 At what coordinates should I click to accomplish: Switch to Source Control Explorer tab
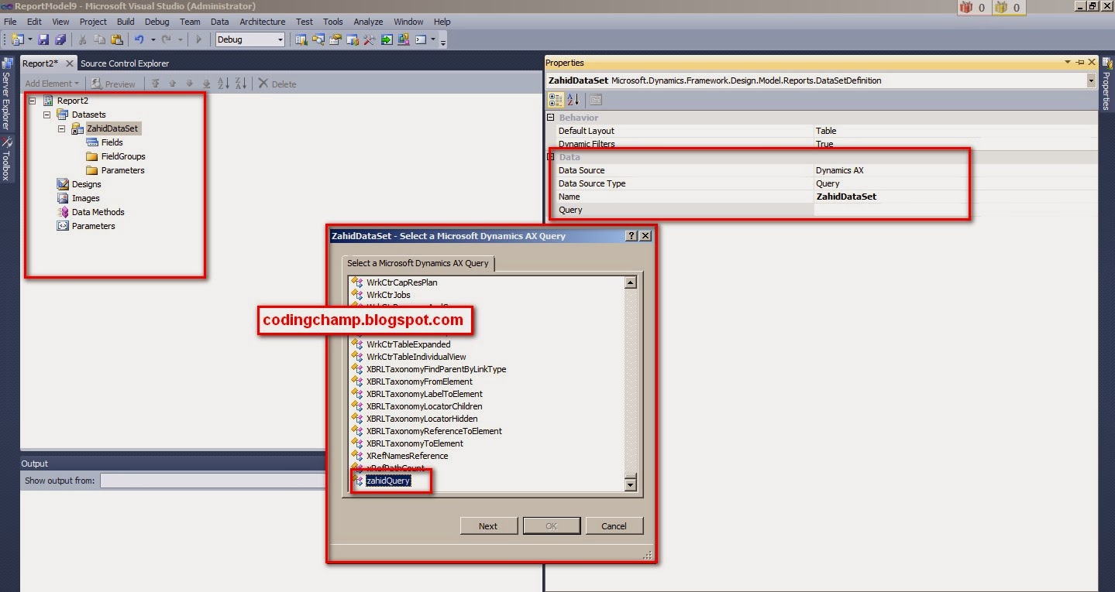pos(125,63)
